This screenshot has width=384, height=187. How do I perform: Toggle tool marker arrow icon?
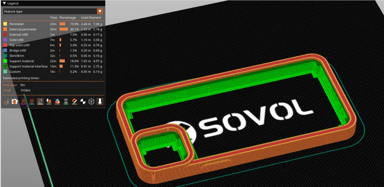coord(100,102)
